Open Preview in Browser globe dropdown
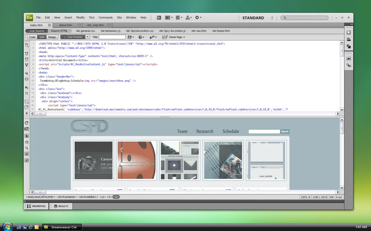The image size is (371, 231). [141, 37]
